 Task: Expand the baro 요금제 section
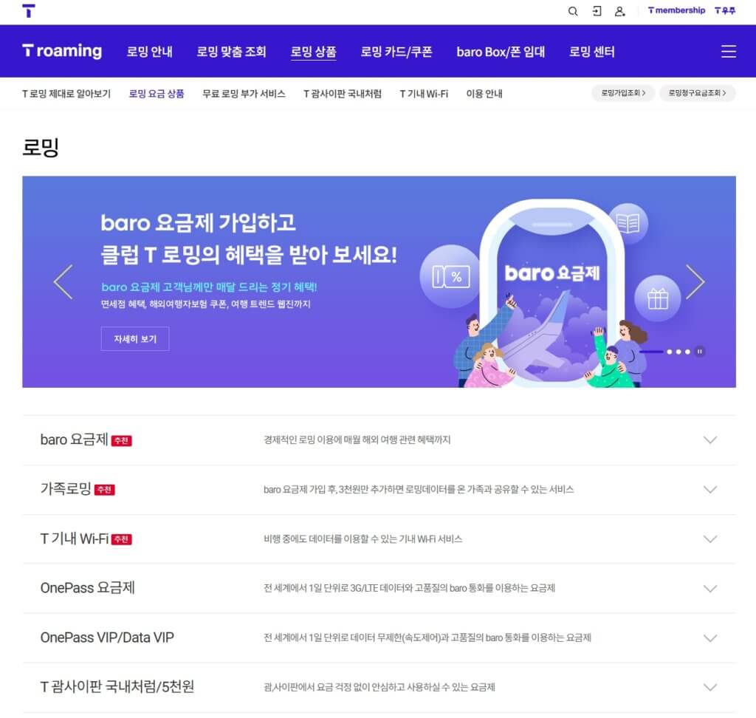coord(379,440)
